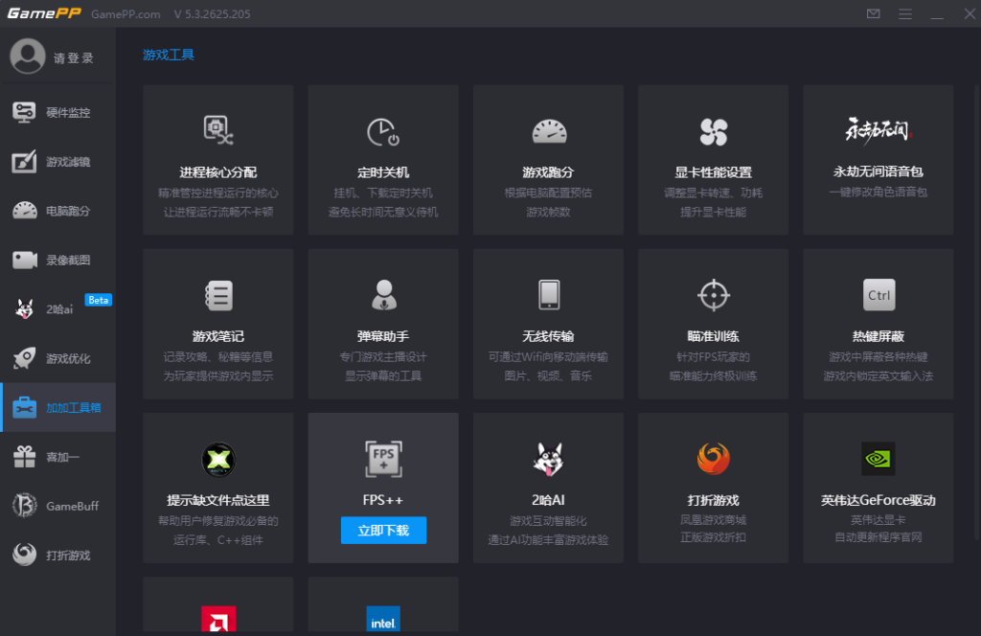Click the 弹幕助手 microphone person icon

(383, 295)
